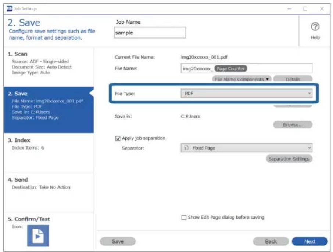Screen dimensions: 333x252
Task: Click the Next button
Action: coord(309,241)
